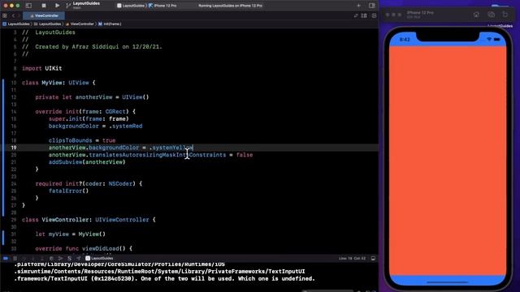
Task: Stop the running LayoutGuides app
Action: (44, 6)
